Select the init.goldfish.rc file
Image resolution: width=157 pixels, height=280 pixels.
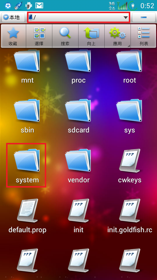pyautogui.click(x=130, y=216)
